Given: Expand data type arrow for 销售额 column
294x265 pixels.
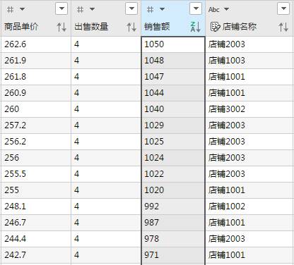Looking at the screenshot, I should point(162,9).
